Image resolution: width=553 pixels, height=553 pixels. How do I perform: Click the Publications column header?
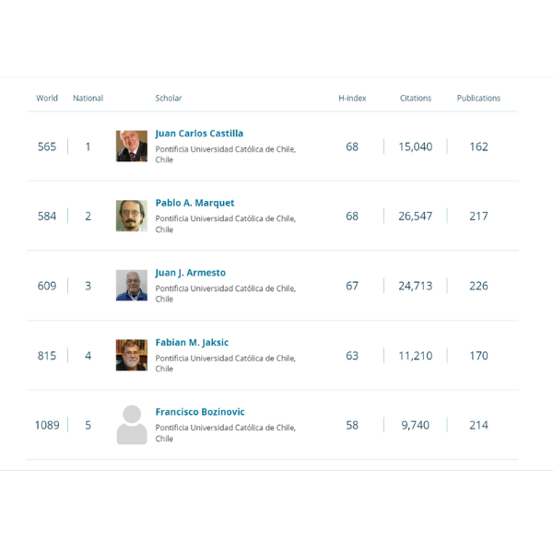point(478,98)
